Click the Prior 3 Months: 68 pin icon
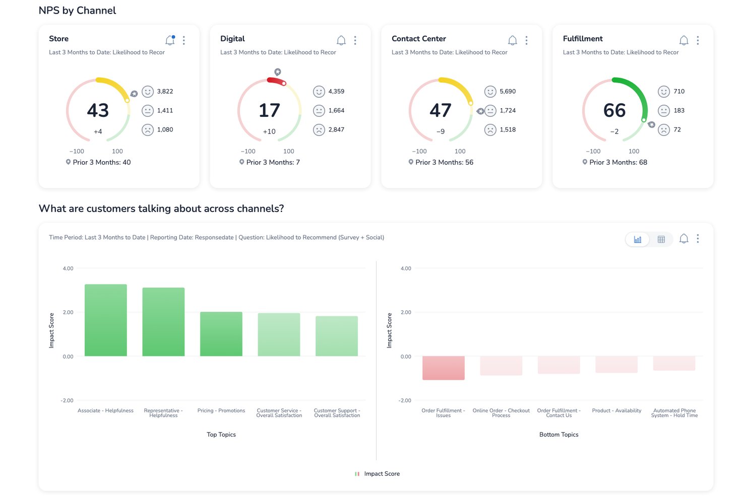The height and width of the screenshot is (497, 746). click(585, 162)
